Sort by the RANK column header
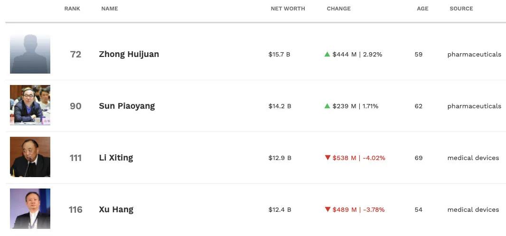The width and height of the screenshot is (506, 236). [72, 9]
